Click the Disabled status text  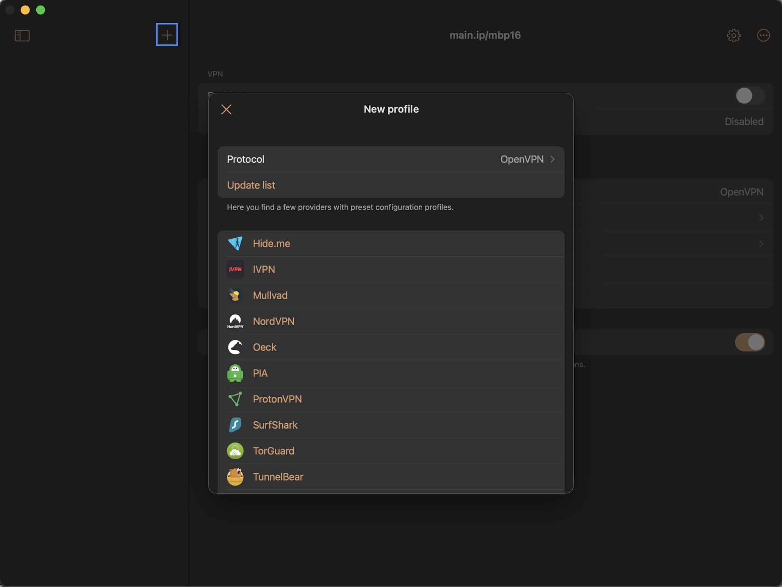pos(744,122)
